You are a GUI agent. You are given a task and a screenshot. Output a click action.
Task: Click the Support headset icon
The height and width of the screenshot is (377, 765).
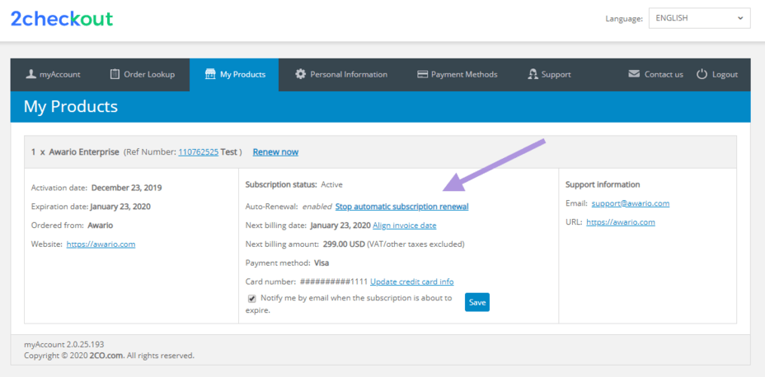tap(533, 74)
